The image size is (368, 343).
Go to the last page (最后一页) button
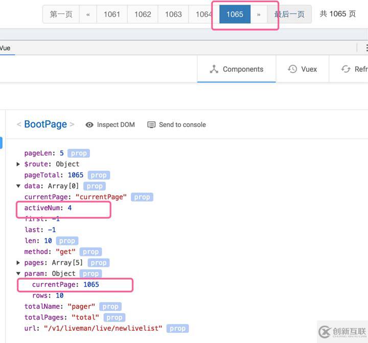click(x=289, y=14)
